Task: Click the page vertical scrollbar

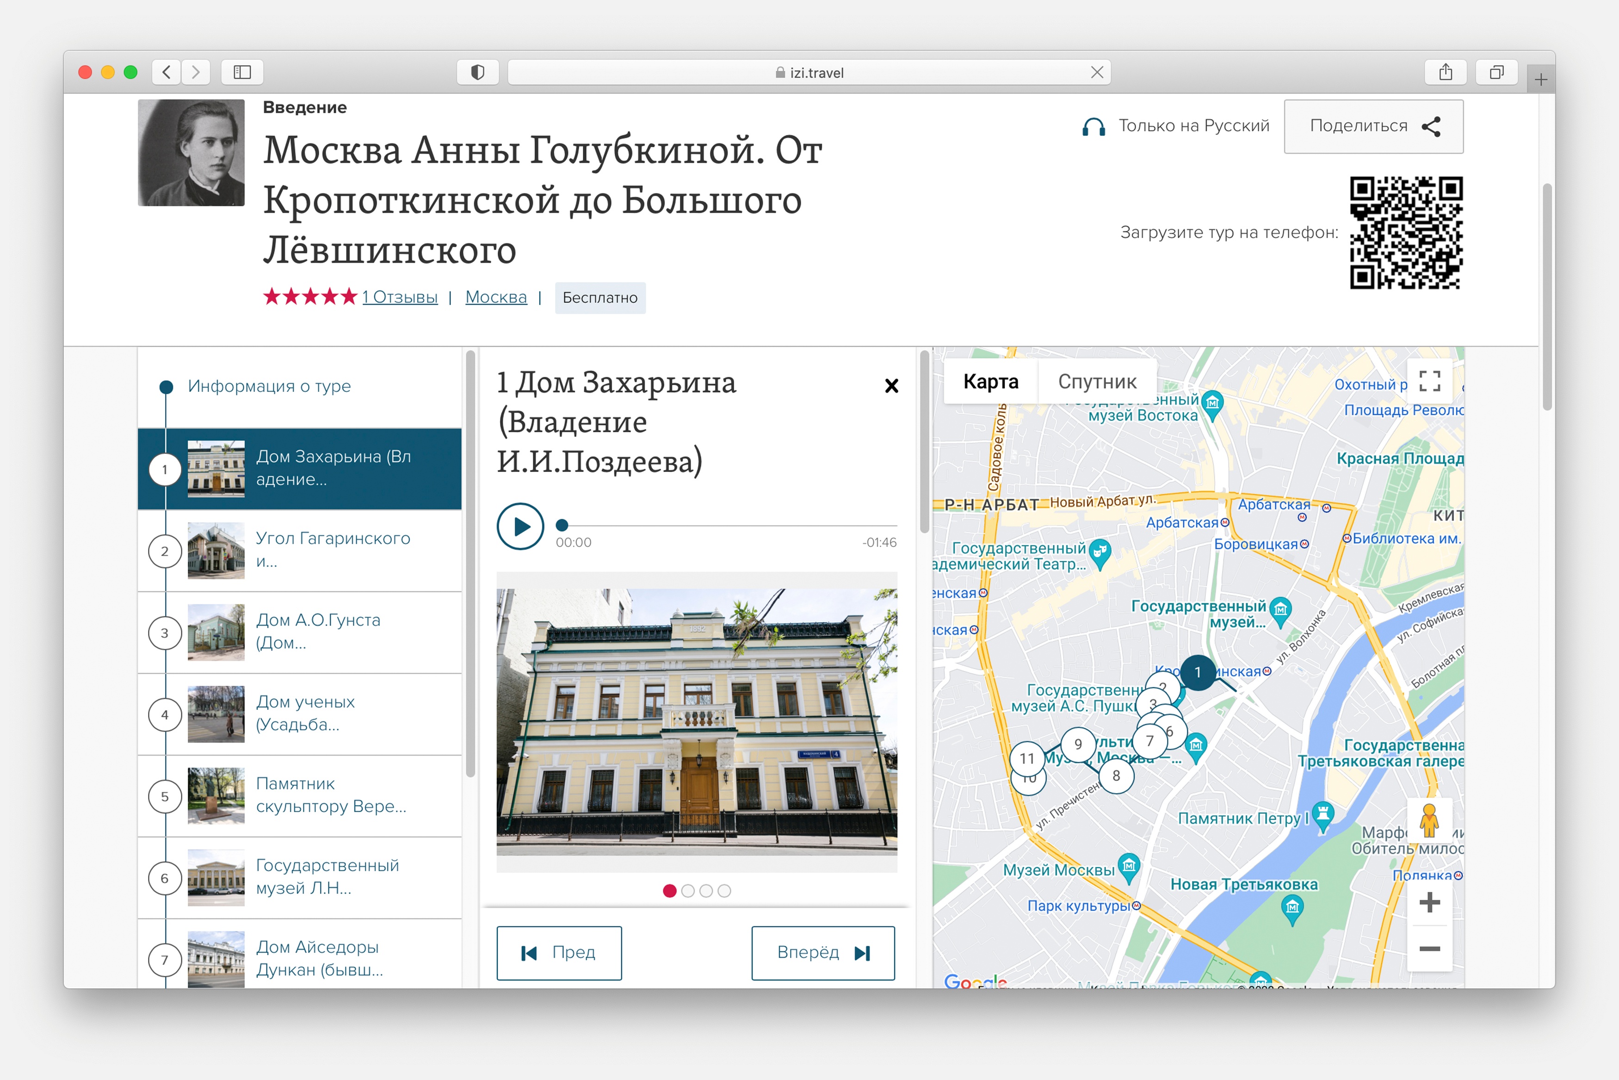Action: (x=1547, y=297)
